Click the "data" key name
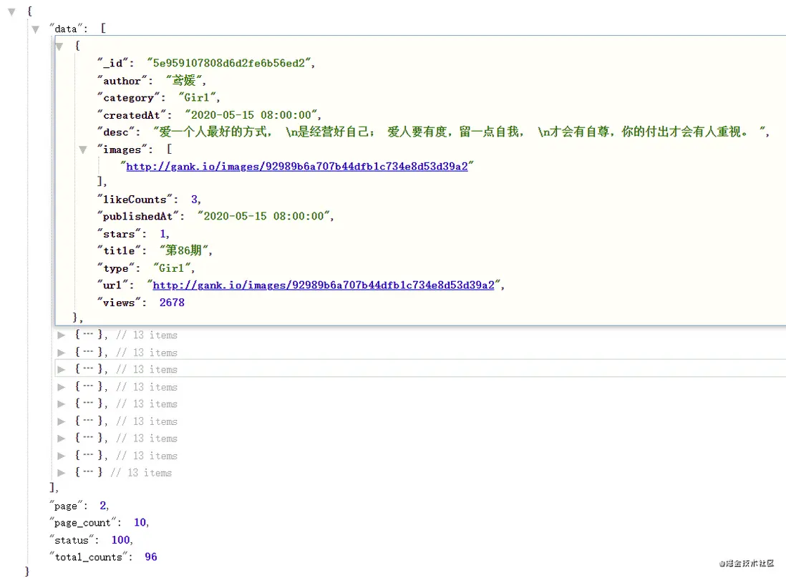Viewport: 786px width, 578px height. (66, 29)
